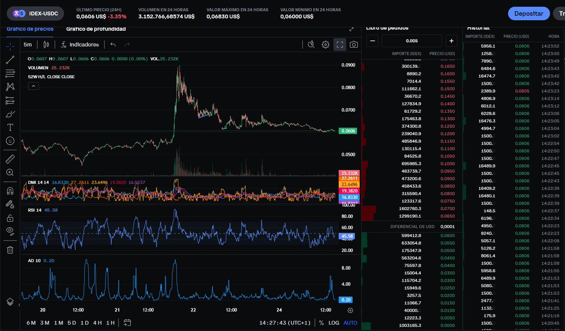The image size is (565, 331).
Task: Select the 1M date range
Action: (58, 323)
